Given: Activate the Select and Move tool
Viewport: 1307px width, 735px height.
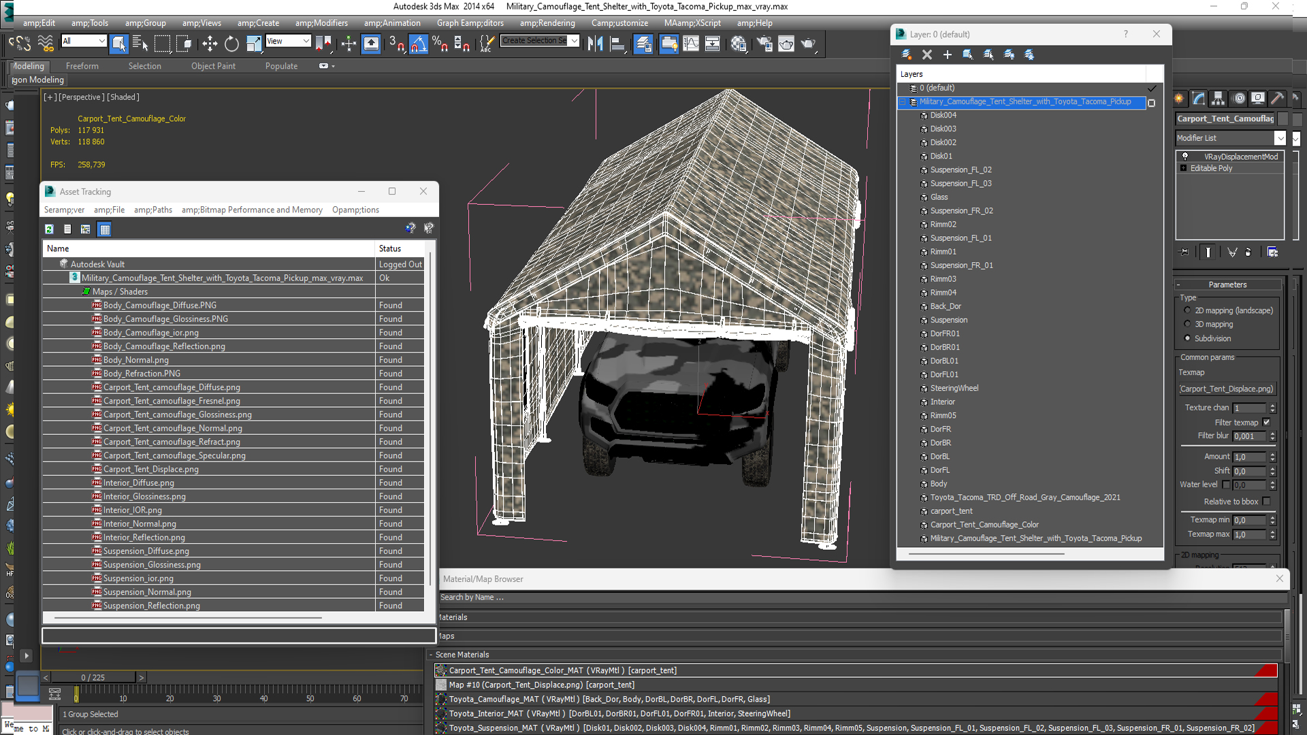Looking at the screenshot, I should [210, 44].
